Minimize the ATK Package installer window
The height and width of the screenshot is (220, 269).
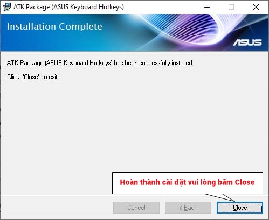207,7
